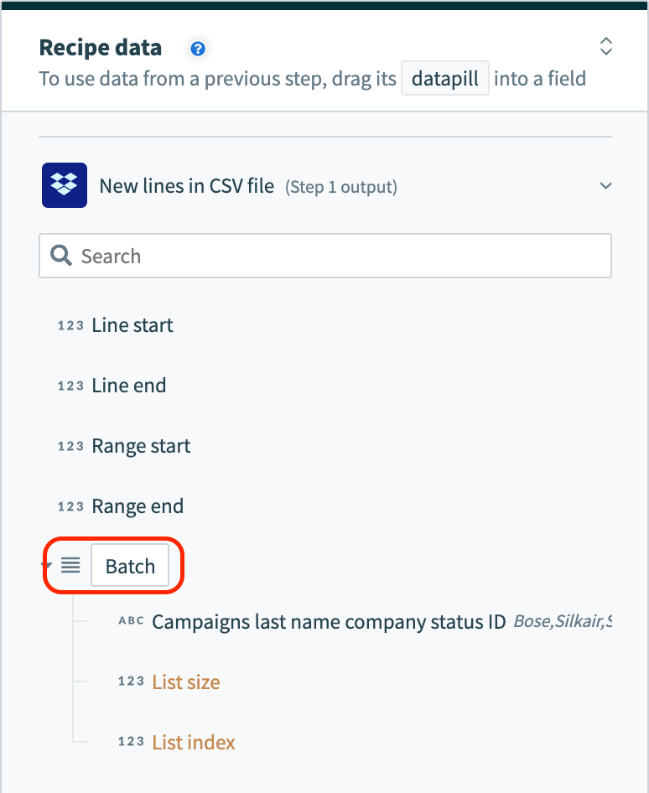Click inside the Search input field
Screen dimensions: 649x793
point(252,256)
